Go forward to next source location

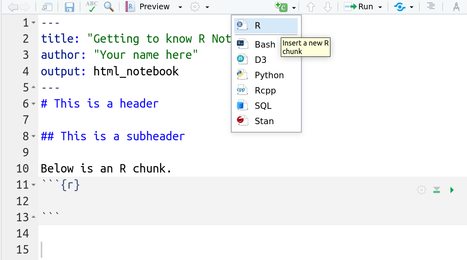(25, 7)
